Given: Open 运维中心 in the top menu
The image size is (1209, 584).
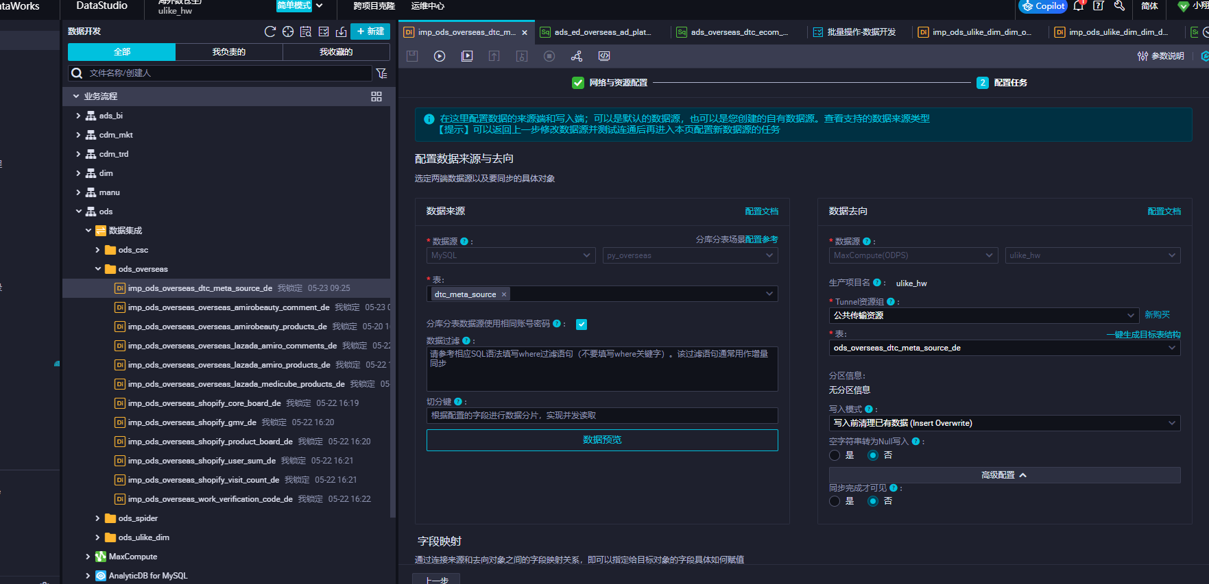Looking at the screenshot, I should coord(428,6).
